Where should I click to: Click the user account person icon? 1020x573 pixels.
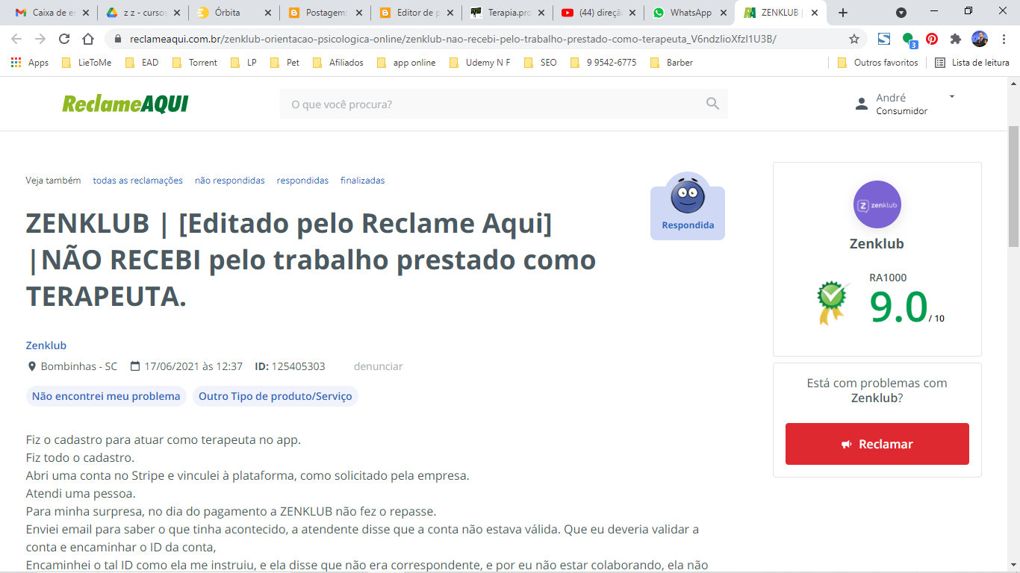pos(862,104)
